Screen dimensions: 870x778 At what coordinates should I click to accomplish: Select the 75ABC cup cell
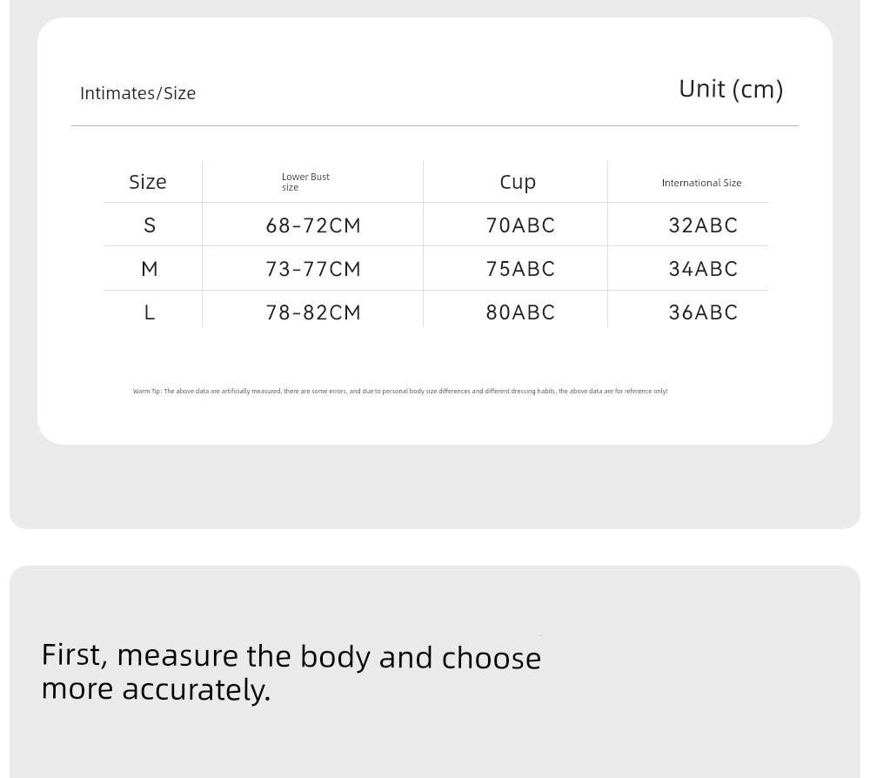pos(520,269)
